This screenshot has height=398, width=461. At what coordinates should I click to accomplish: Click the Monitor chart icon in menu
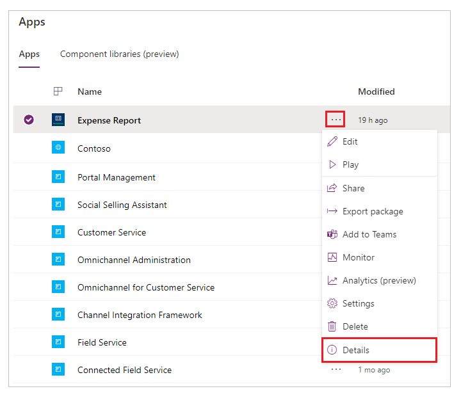[332, 257]
